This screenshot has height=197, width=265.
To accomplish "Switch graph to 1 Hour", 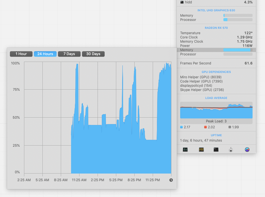I will [21, 54].
